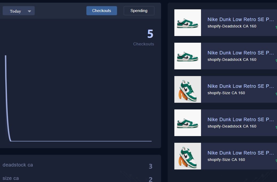
Task: Click the Checkouts label under the count
Action: (143, 44)
